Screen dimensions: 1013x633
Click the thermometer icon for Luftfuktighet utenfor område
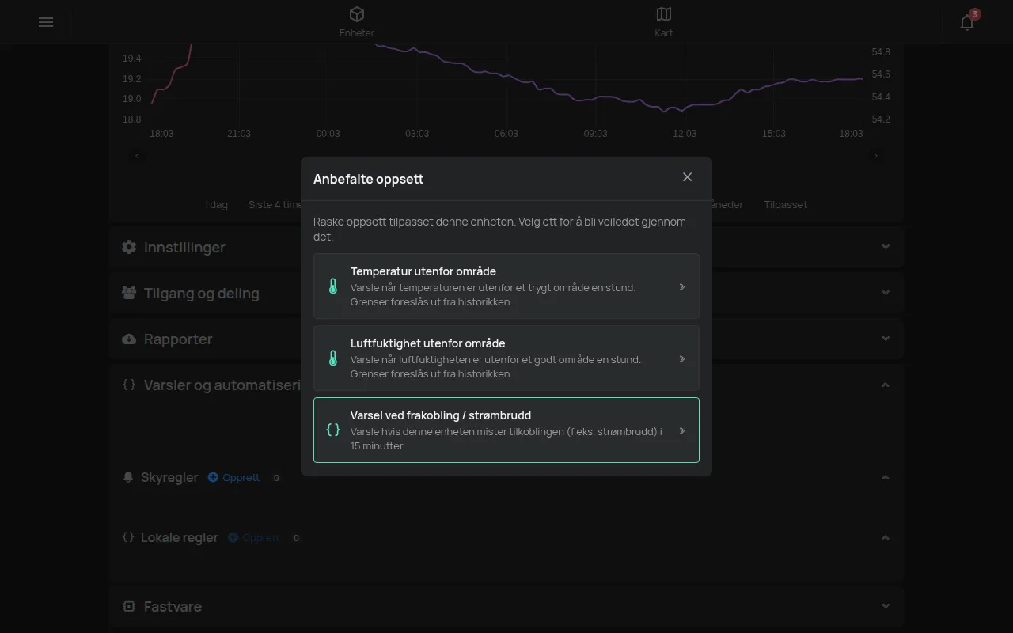click(x=333, y=358)
